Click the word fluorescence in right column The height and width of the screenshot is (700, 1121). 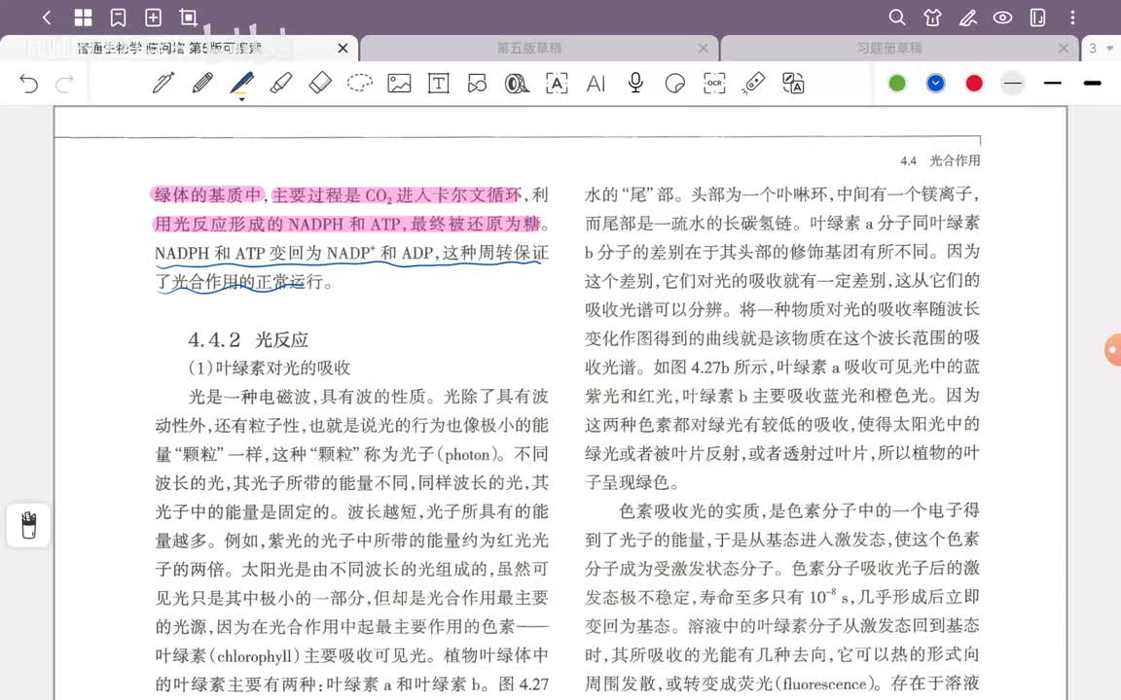(x=826, y=684)
